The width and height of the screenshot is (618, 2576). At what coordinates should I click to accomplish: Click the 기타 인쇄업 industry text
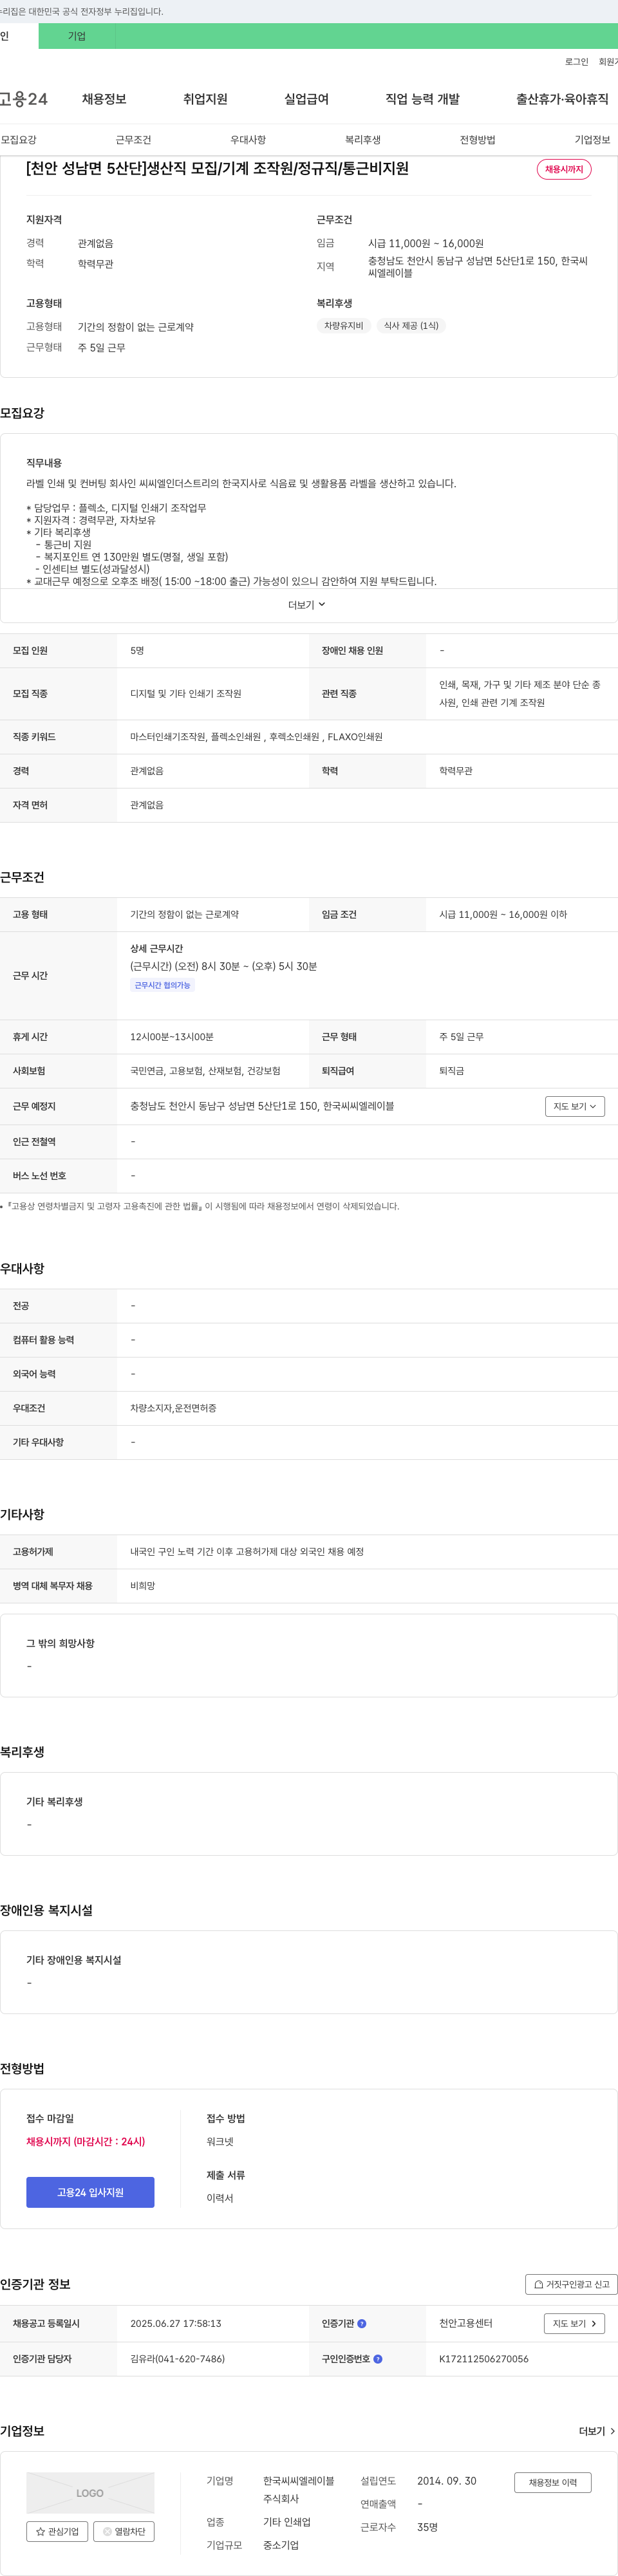tap(287, 2522)
